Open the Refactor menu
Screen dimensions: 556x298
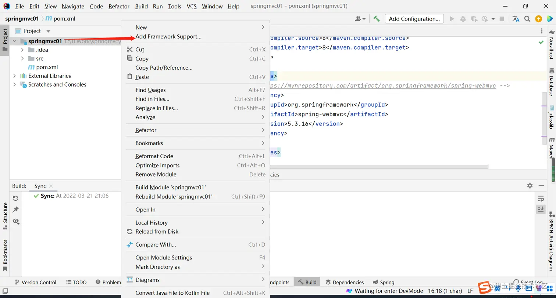click(119, 6)
